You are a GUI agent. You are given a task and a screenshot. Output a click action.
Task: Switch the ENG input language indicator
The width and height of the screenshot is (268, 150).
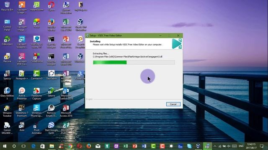click(x=241, y=146)
